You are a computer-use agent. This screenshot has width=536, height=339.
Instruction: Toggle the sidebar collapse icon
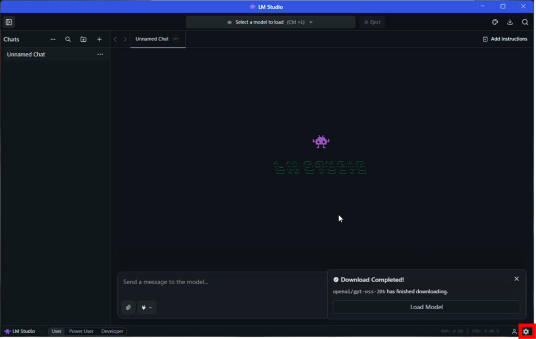(x=9, y=22)
